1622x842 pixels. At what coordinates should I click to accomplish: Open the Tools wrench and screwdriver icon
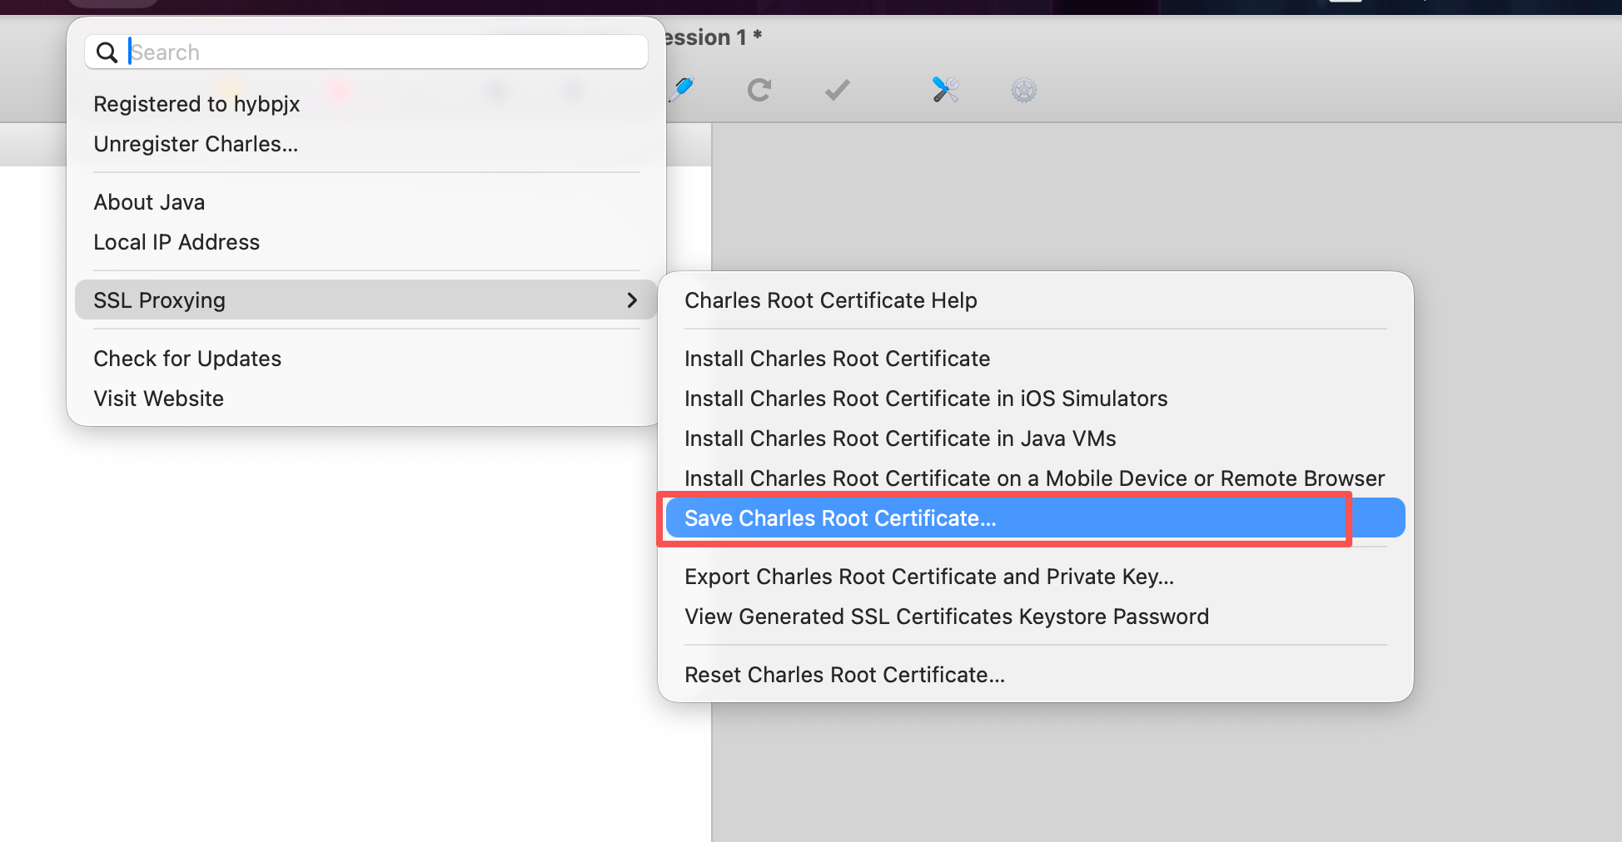pyautogui.click(x=945, y=90)
